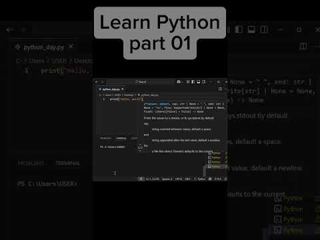The image size is (320, 240).
Task: Expand the Copilot dropdown arrow
Action: click(182, 82)
